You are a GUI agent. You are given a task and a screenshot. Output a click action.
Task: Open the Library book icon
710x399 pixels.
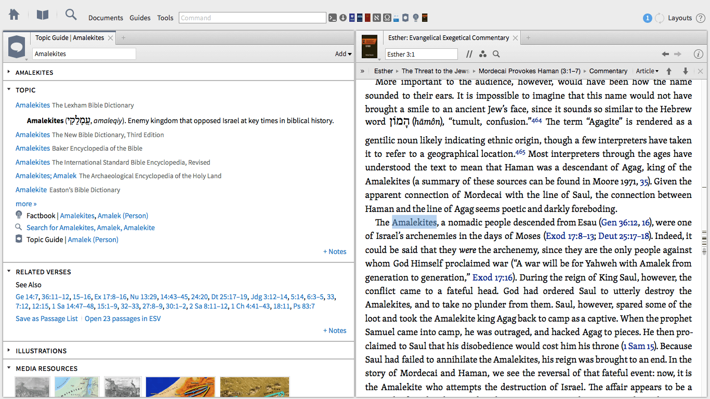click(43, 15)
